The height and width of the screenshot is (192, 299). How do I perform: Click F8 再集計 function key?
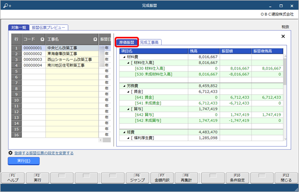point(186,178)
